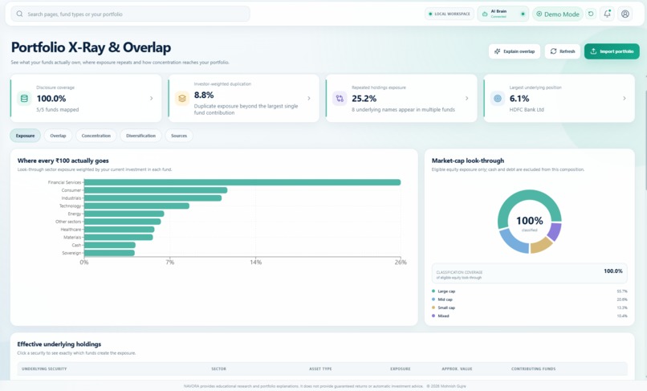647x391 pixels.
Task: Click the Large cap legend entry
Action: 529,291
